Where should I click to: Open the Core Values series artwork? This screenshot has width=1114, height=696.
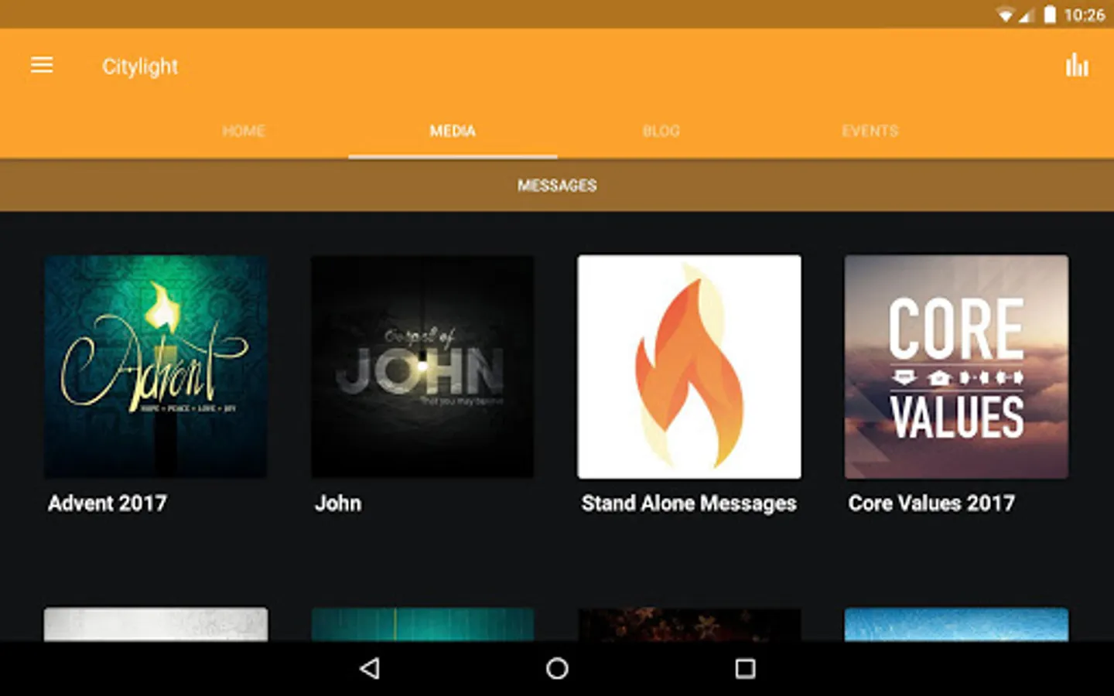click(956, 367)
